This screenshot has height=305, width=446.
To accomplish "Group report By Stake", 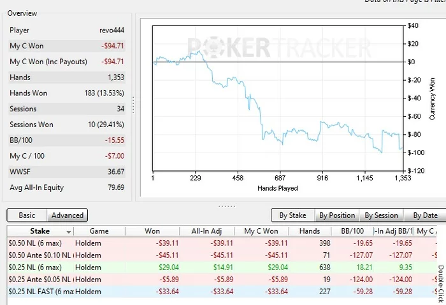I will tap(292, 215).
